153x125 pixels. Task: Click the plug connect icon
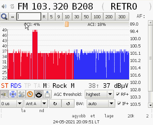coord(4,94)
